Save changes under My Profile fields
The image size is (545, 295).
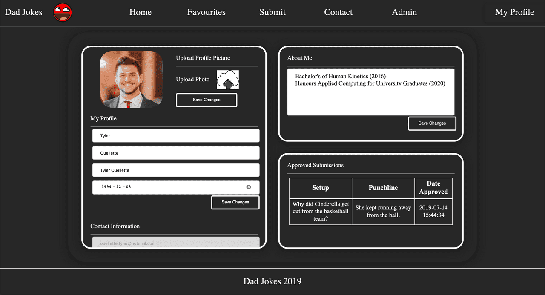[235, 202]
